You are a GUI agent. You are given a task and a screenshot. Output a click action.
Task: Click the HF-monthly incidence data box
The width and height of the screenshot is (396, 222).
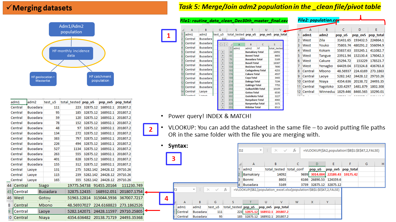(71, 53)
